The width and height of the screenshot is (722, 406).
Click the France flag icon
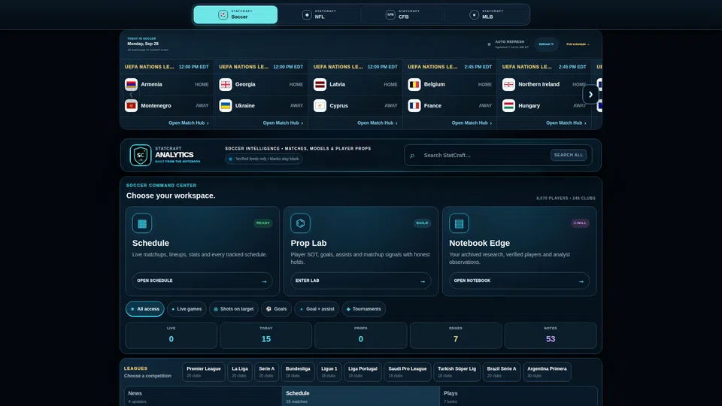tap(414, 105)
